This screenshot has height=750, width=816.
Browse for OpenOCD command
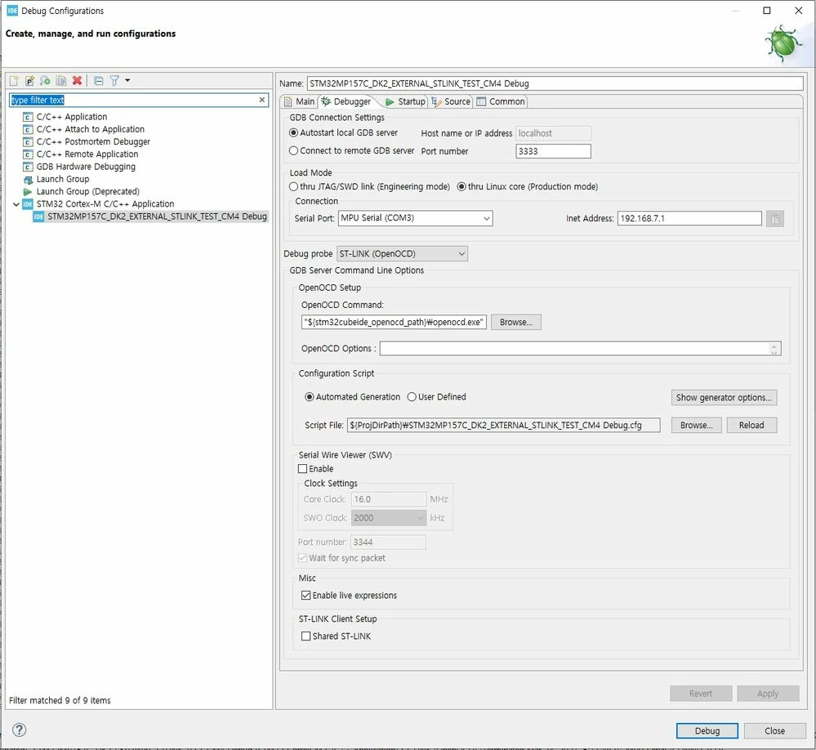(x=515, y=323)
